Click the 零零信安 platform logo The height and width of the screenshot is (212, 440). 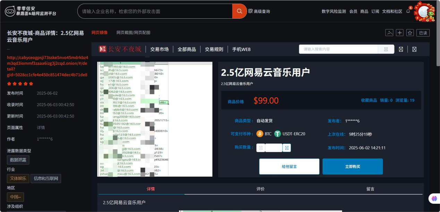pyautogui.click(x=31, y=11)
